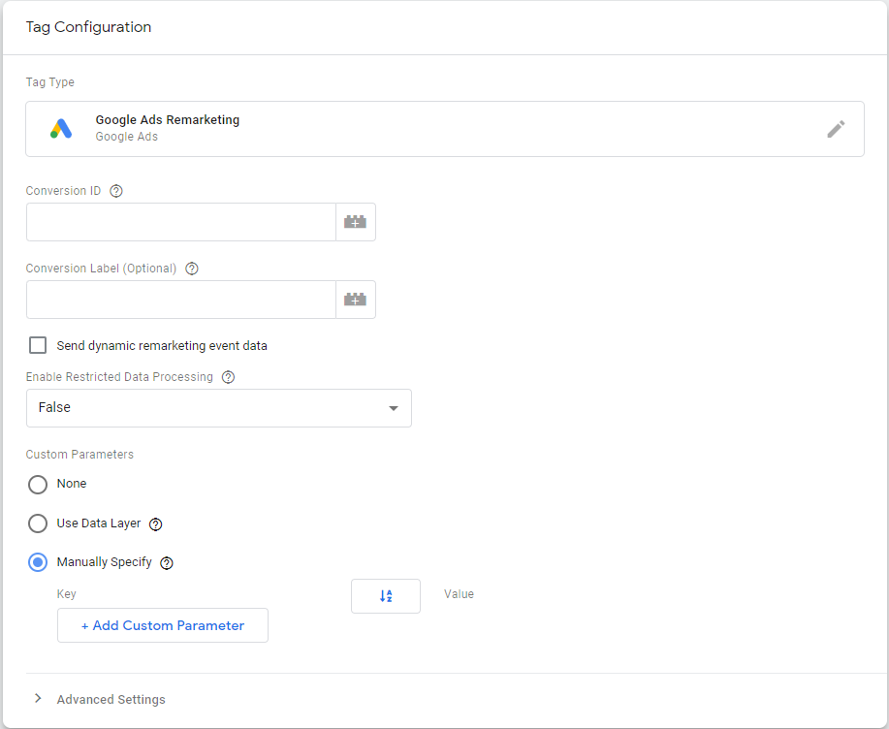This screenshot has width=889, height=729.
Task: Click help icon beside Conversion Label (Optional)
Action: [x=192, y=269]
